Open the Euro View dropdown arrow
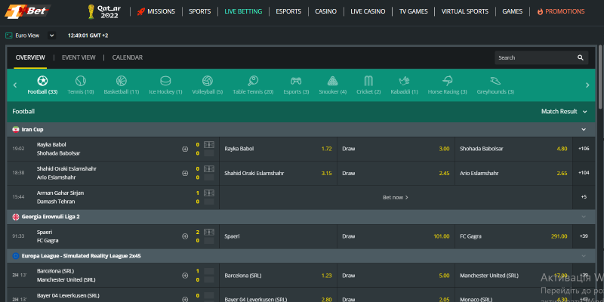This screenshot has height=302, width=604. (x=51, y=35)
